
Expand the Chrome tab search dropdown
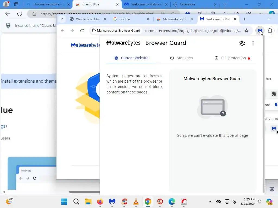click(62, 19)
